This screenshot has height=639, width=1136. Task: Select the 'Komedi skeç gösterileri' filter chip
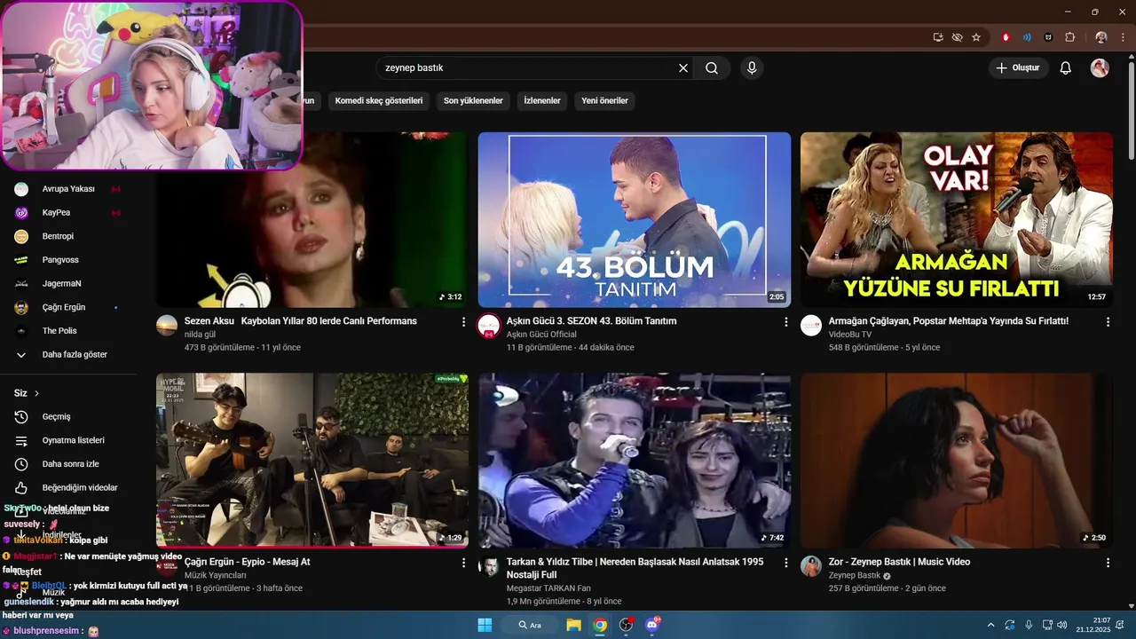[379, 100]
